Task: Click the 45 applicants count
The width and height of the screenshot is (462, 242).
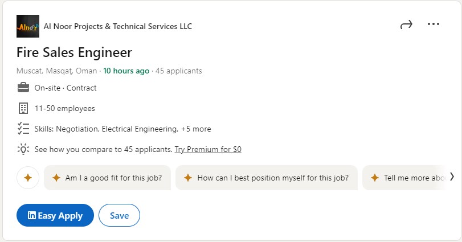Action: click(178, 71)
